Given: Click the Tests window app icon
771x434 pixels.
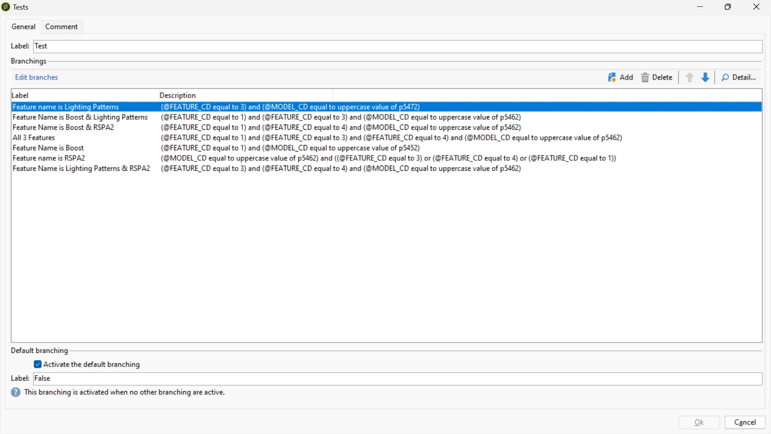Looking at the screenshot, I should pos(6,7).
